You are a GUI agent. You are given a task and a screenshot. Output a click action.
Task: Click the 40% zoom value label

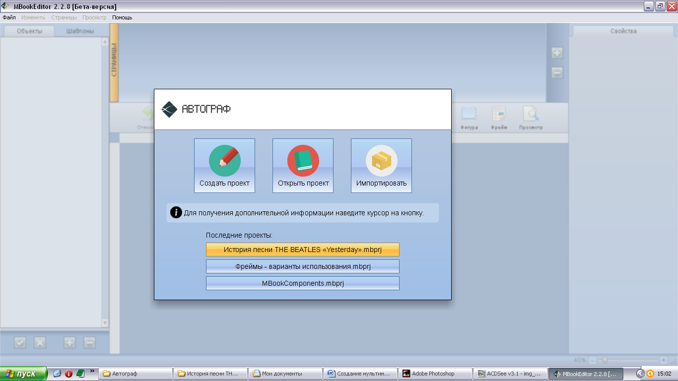pos(580,360)
